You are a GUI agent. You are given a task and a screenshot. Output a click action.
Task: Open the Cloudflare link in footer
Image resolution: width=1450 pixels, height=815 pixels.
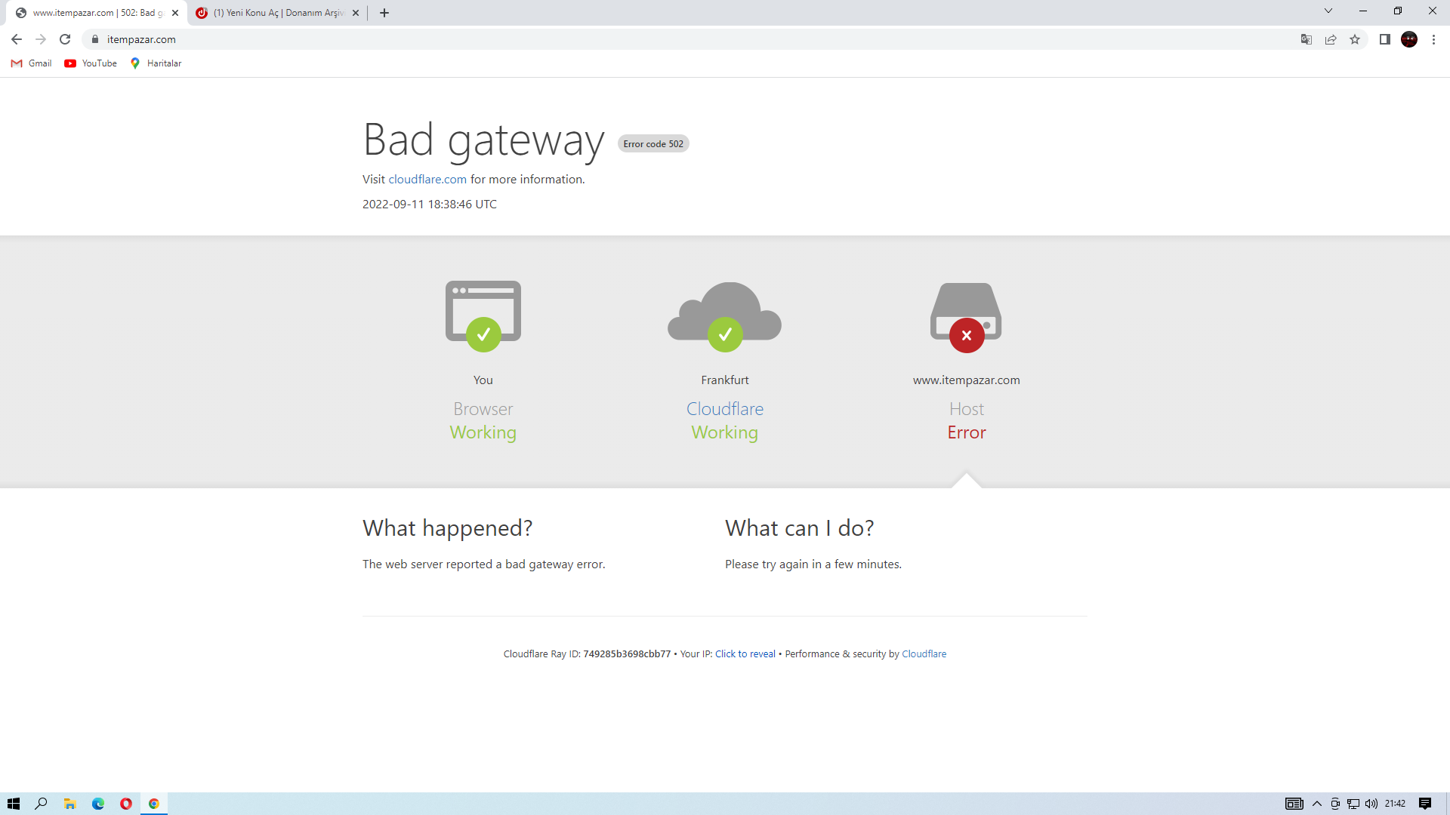pos(924,654)
